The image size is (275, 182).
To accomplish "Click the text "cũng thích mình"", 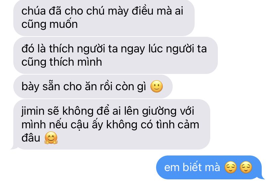I will [x=61, y=62].
